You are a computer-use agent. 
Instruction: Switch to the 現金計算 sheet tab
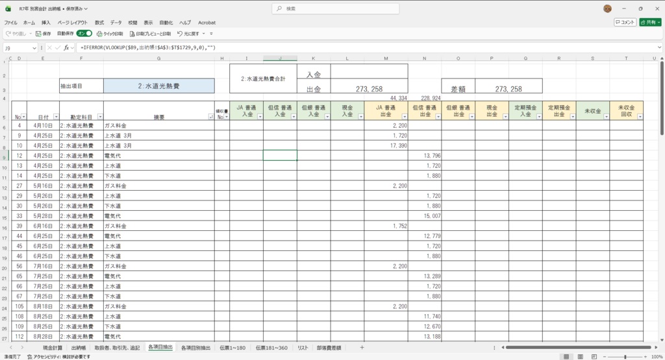pos(53,348)
